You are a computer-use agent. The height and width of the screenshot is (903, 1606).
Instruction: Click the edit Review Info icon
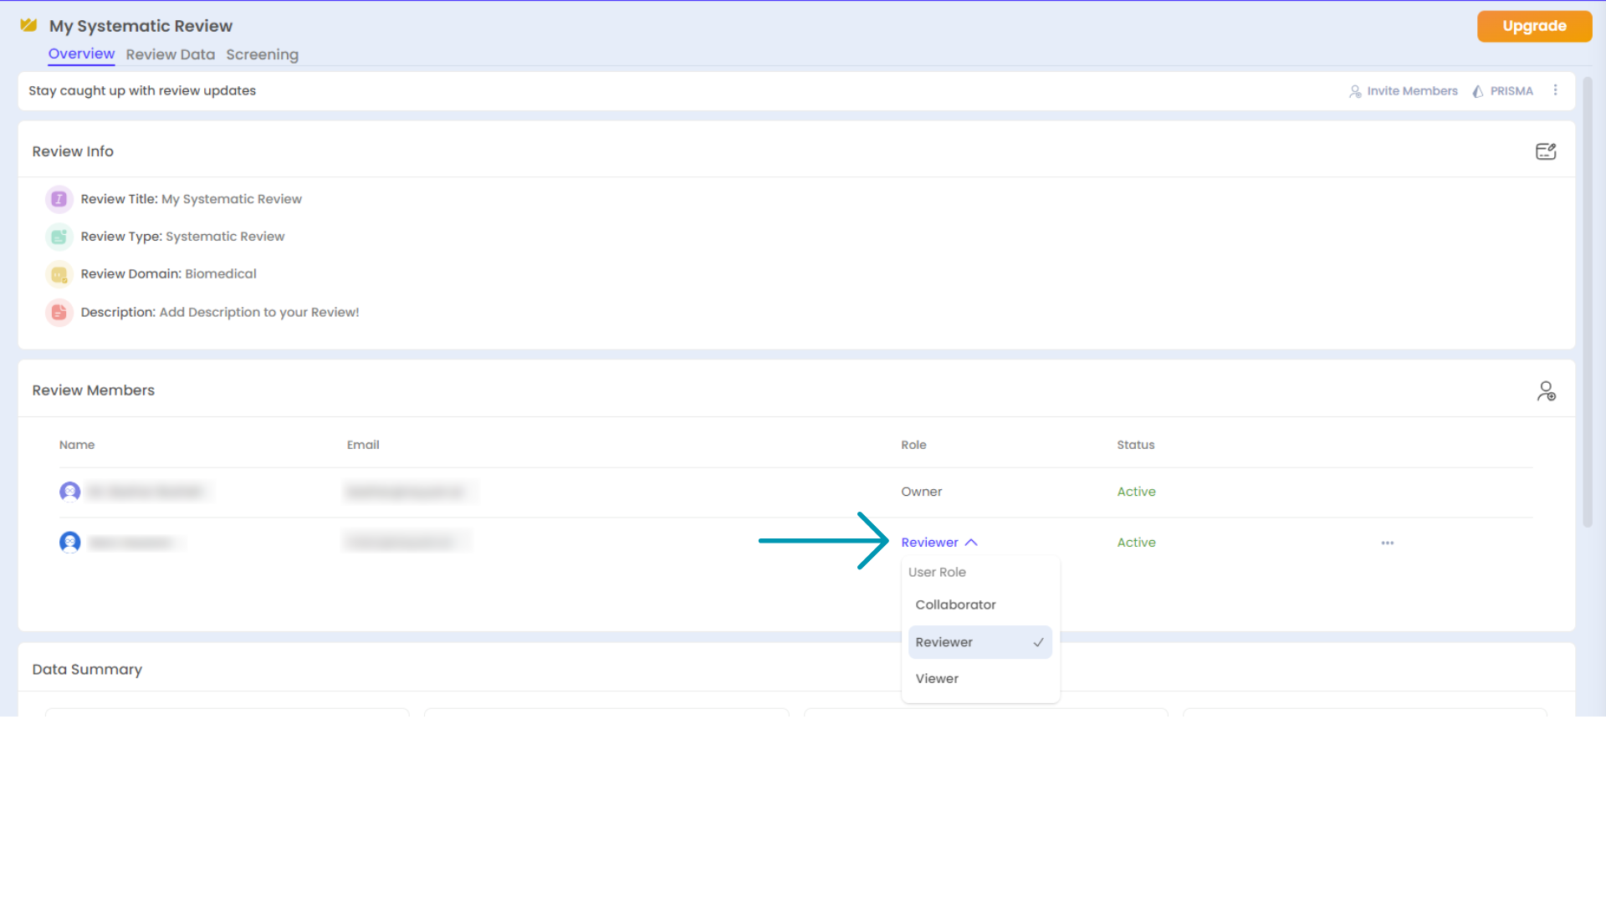1545,151
